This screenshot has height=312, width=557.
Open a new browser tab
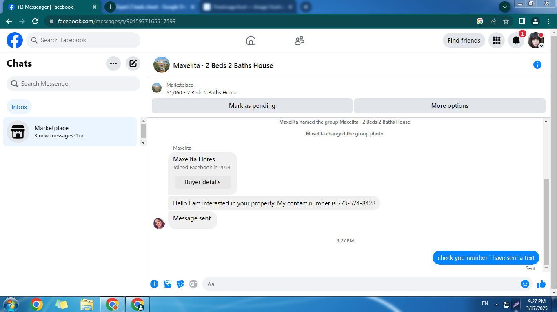(110, 7)
